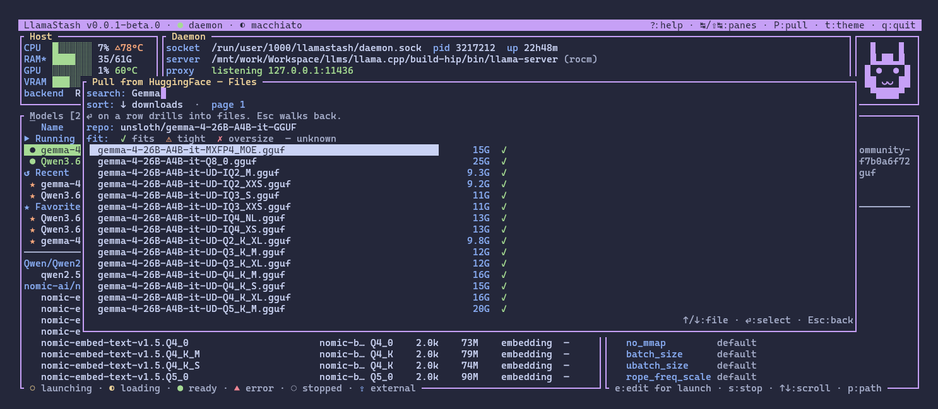Click the repo path unsloth/gemma-4-26B-A4B-it-GGUF

click(208, 127)
